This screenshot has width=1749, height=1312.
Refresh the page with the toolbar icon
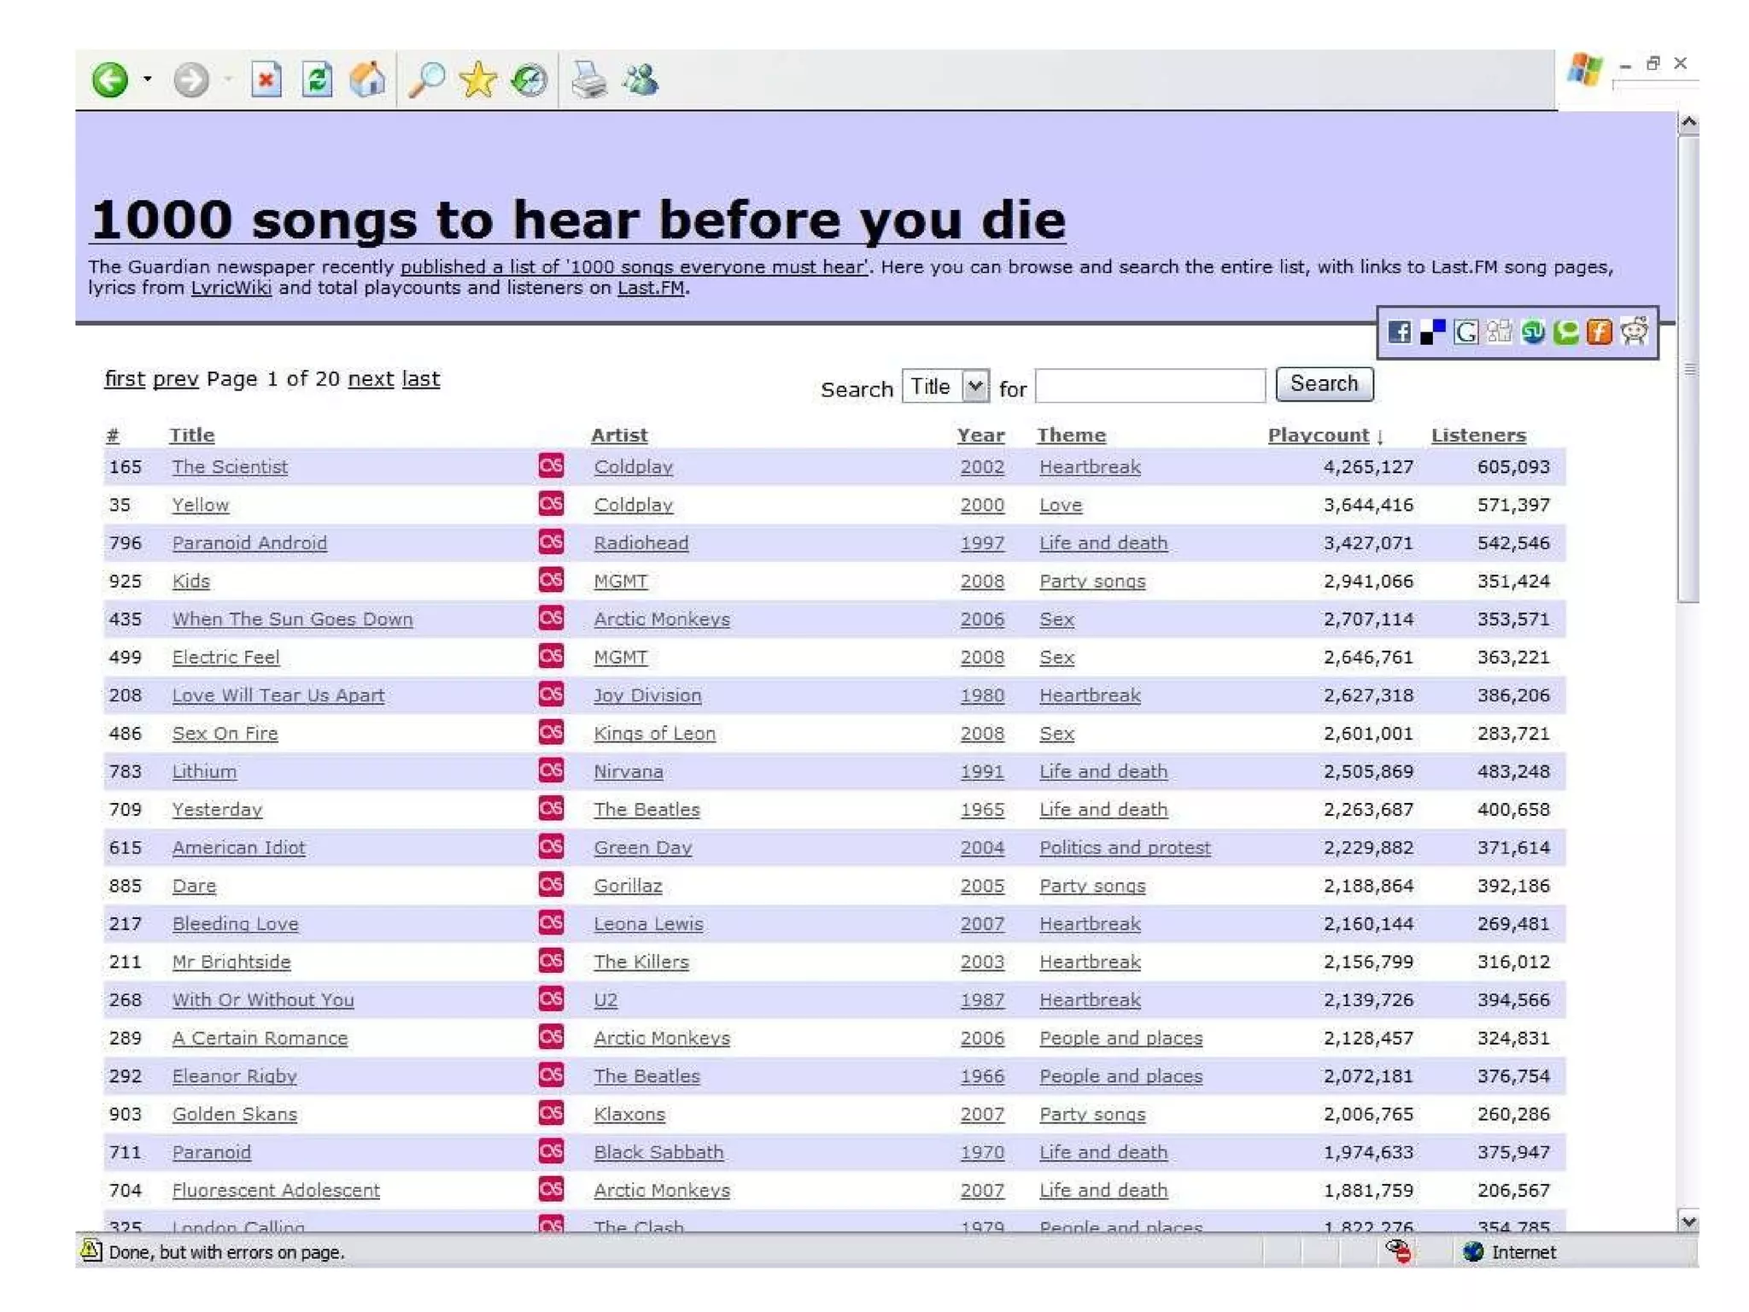[x=317, y=80]
